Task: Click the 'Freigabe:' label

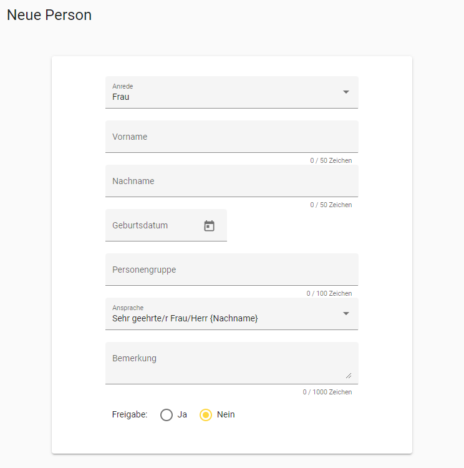Action: [130, 414]
